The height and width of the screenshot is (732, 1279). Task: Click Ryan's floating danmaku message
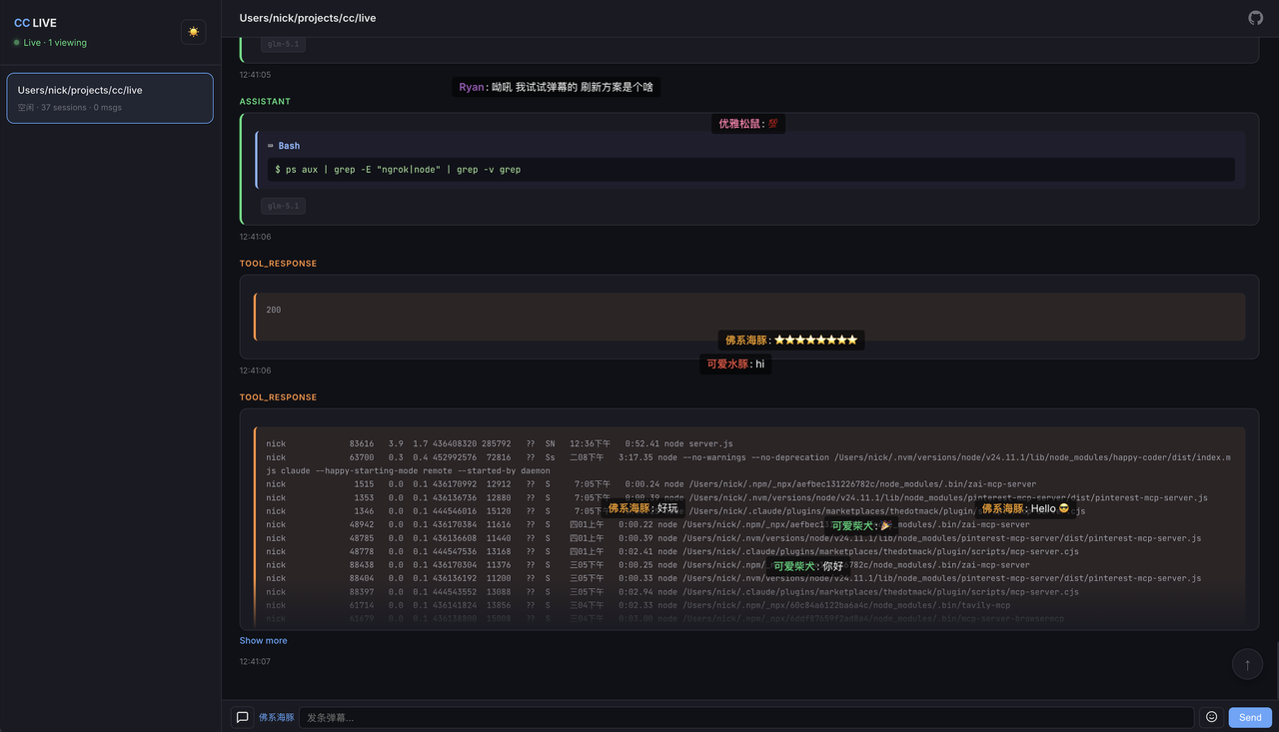(x=556, y=87)
